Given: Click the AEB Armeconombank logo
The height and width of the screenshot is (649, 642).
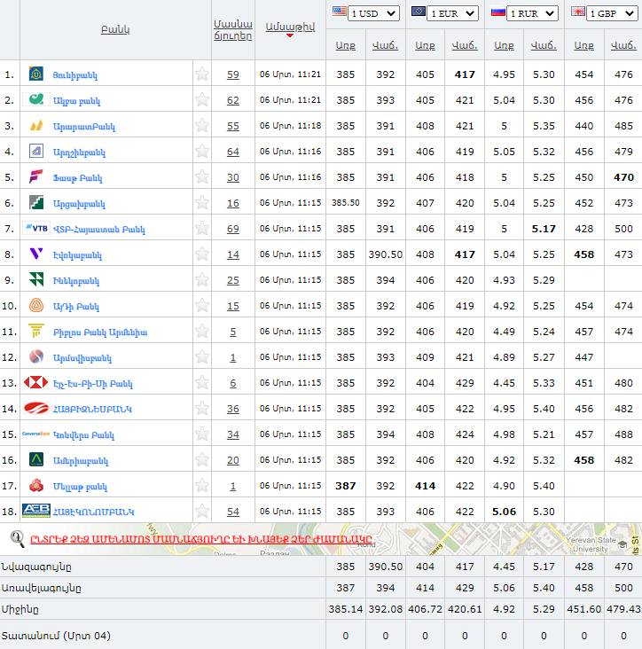Looking at the screenshot, I should tap(36, 511).
